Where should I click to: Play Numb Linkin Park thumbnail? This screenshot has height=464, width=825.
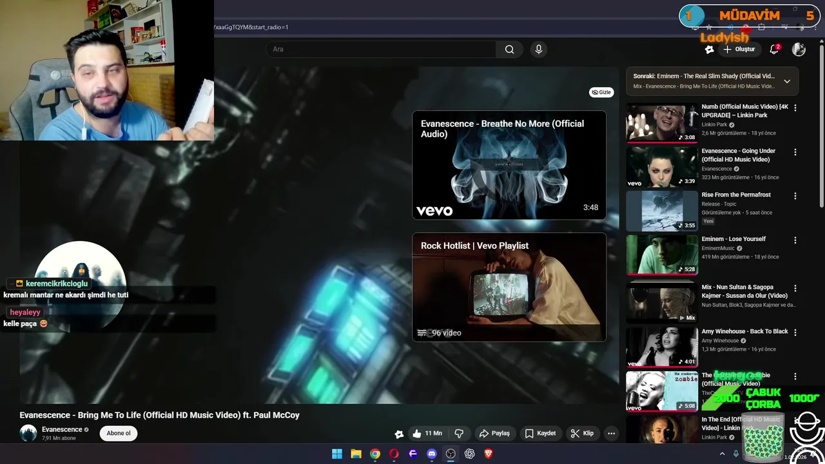(x=662, y=122)
